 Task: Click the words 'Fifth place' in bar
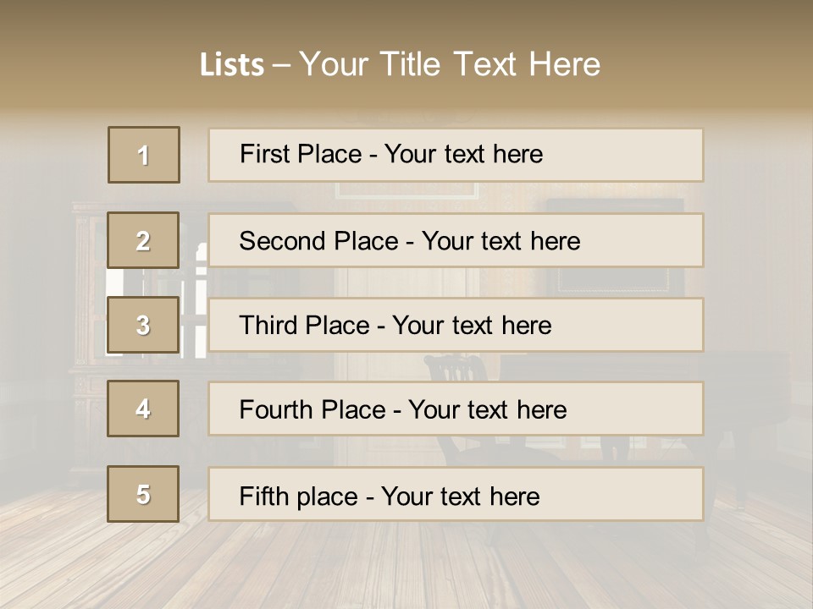(x=299, y=497)
